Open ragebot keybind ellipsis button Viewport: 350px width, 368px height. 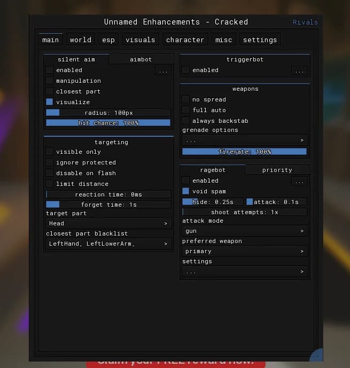299,181
